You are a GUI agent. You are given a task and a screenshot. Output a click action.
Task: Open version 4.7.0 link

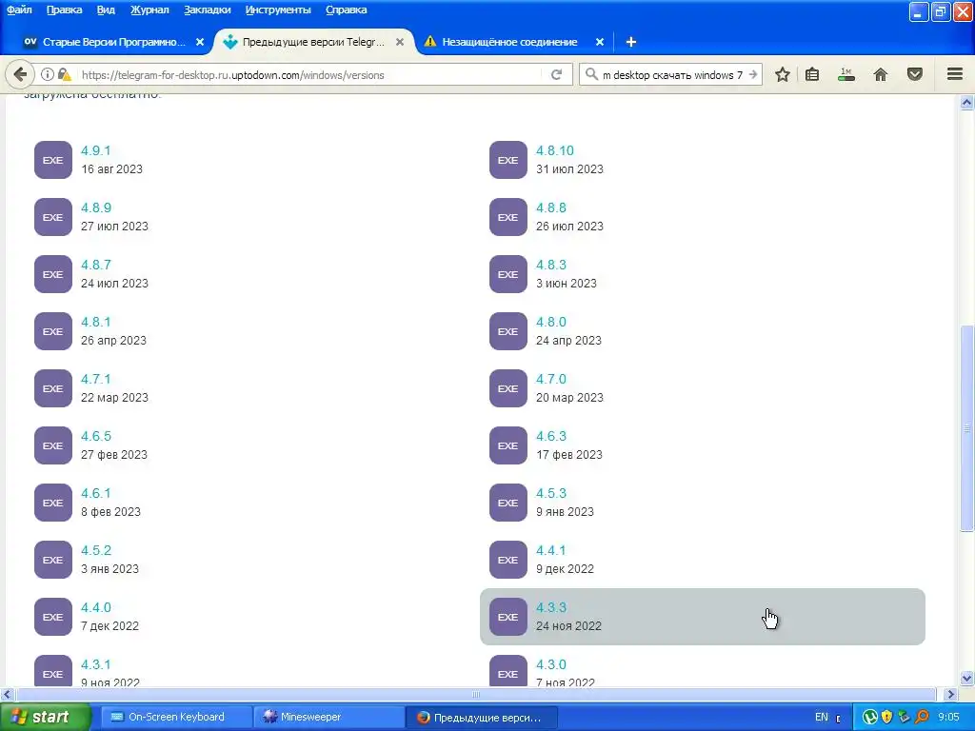(551, 379)
